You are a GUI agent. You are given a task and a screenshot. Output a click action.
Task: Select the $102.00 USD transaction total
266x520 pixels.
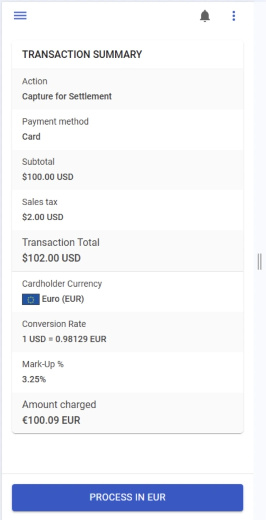[x=51, y=258]
